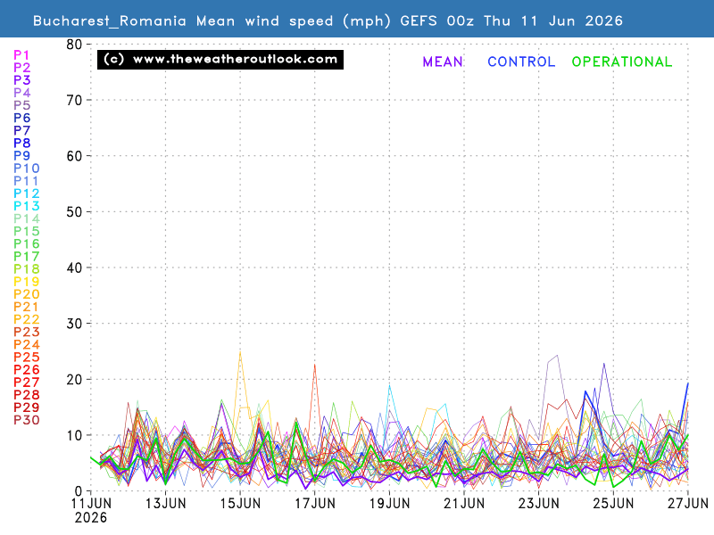Select the P3 legend entry

21,80
